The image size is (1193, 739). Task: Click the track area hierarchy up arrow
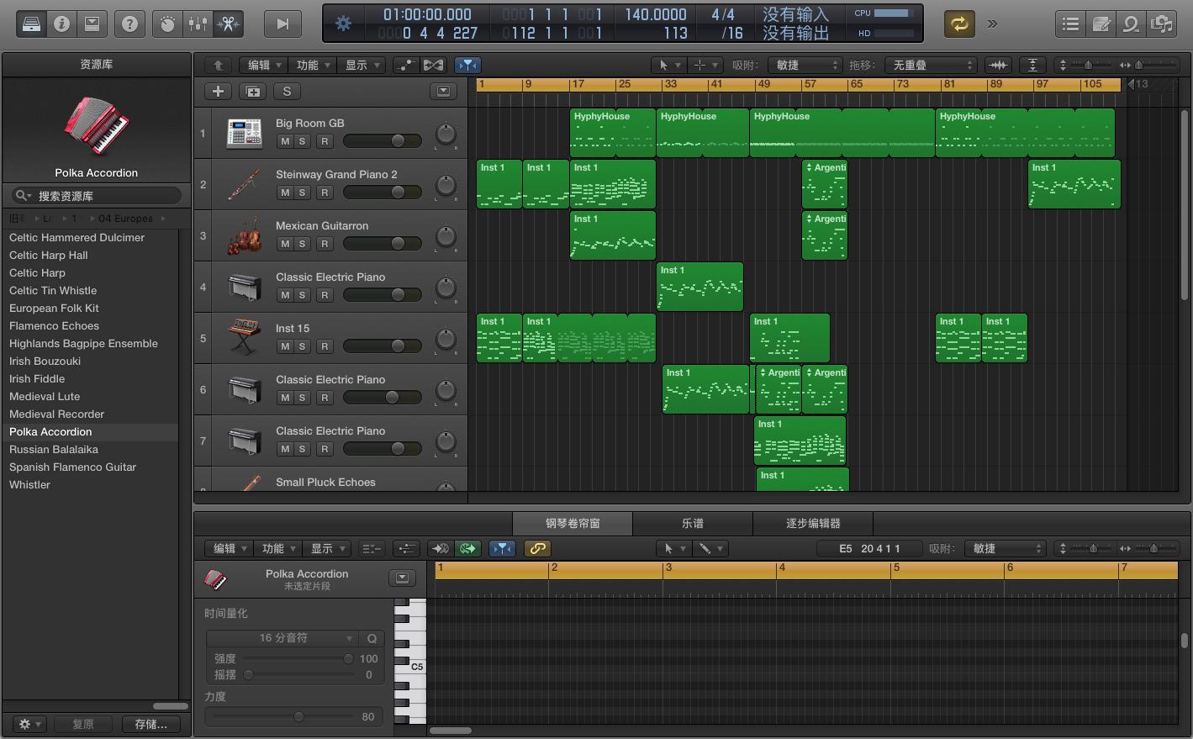pos(218,65)
